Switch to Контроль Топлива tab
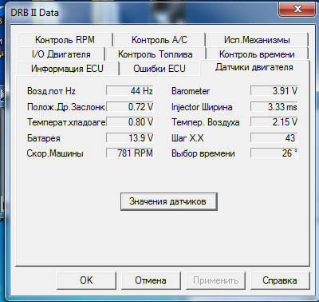This screenshot has height=302, width=319. [156, 54]
